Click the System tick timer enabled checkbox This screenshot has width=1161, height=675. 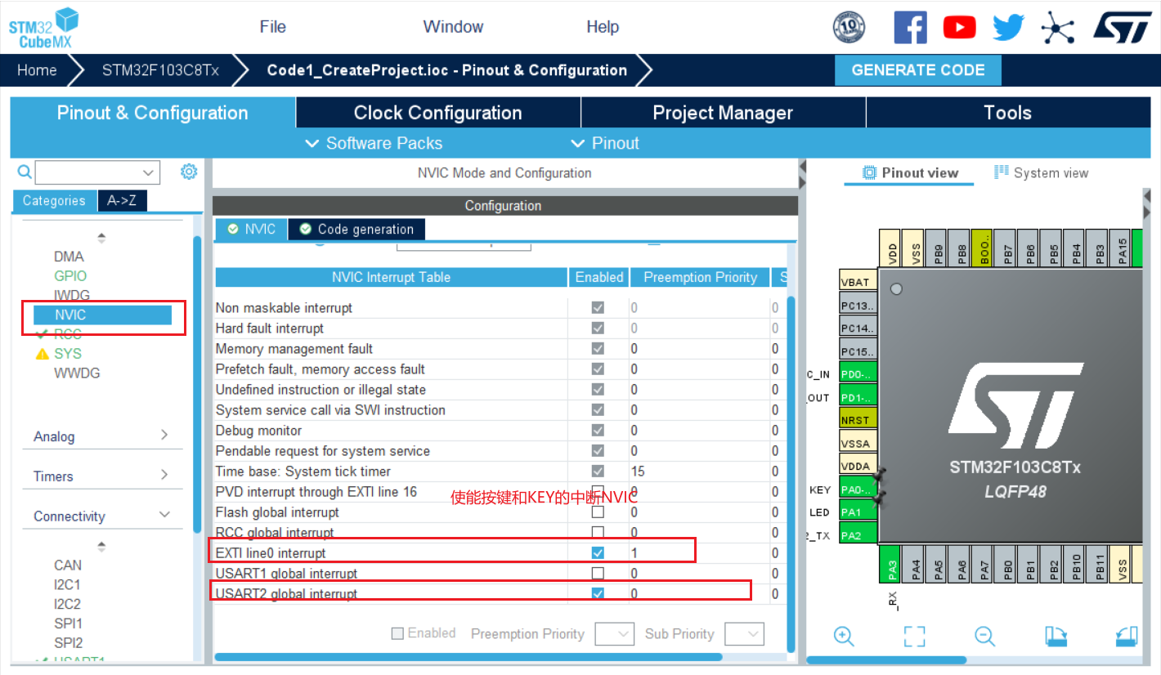[x=598, y=471]
